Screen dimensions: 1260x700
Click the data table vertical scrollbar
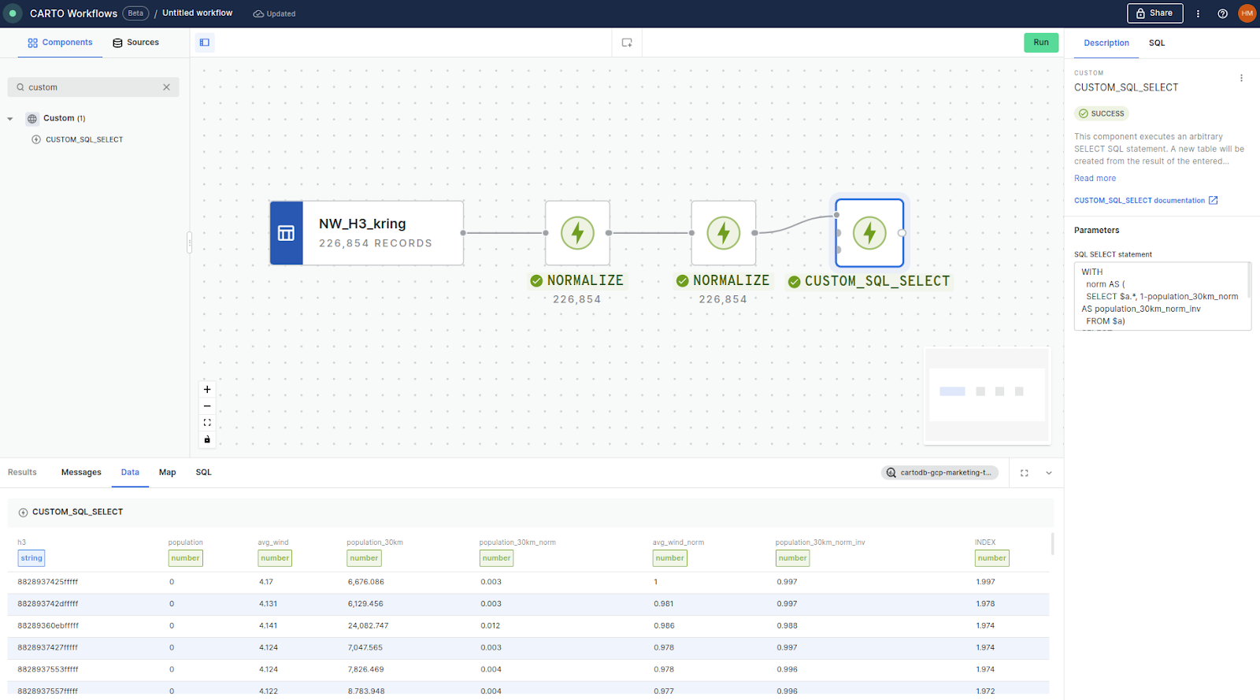(x=1052, y=543)
